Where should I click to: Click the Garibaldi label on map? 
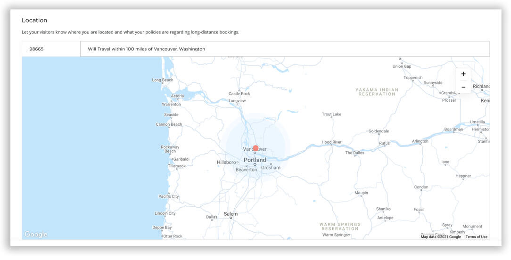click(181, 159)
